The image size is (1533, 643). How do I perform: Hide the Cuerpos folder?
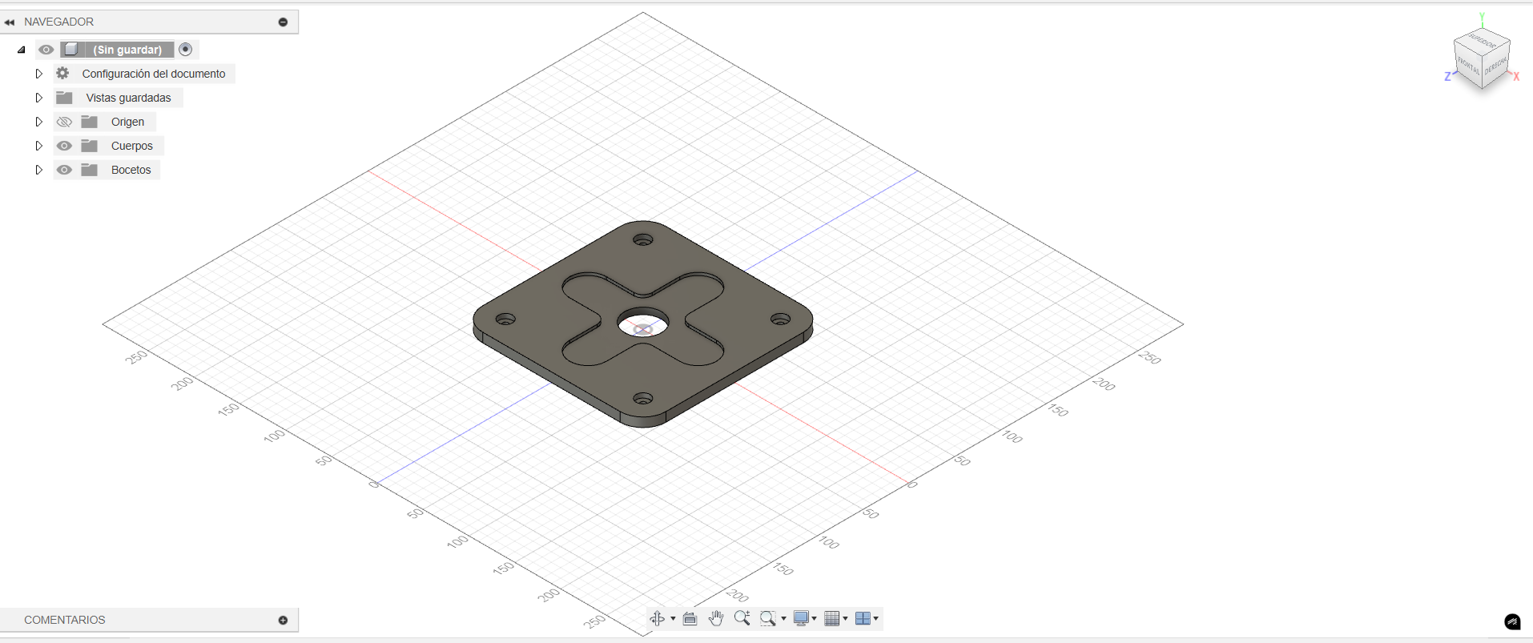64,146
